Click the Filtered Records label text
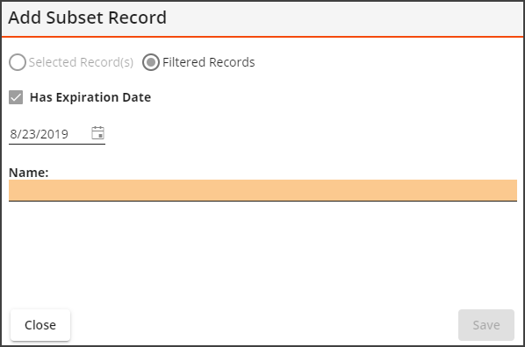 click(x=209, y=62)
